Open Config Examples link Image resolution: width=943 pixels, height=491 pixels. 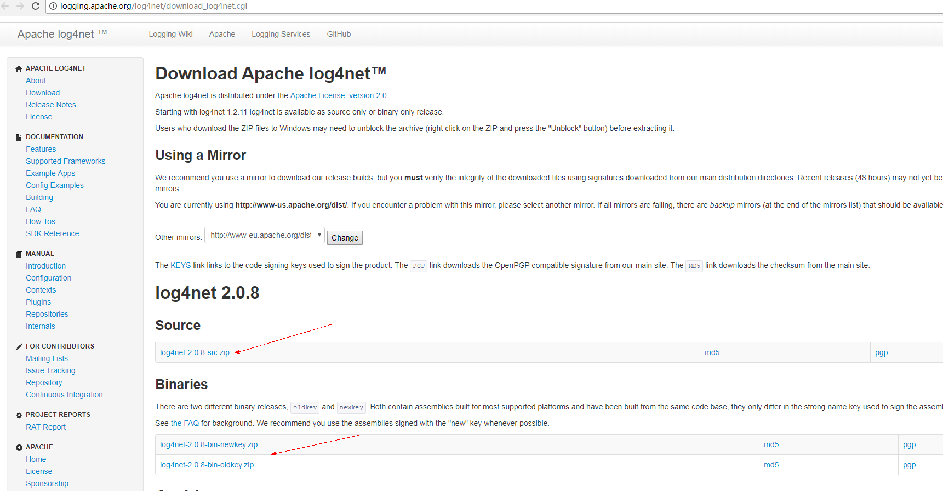[x=55, y=185]
